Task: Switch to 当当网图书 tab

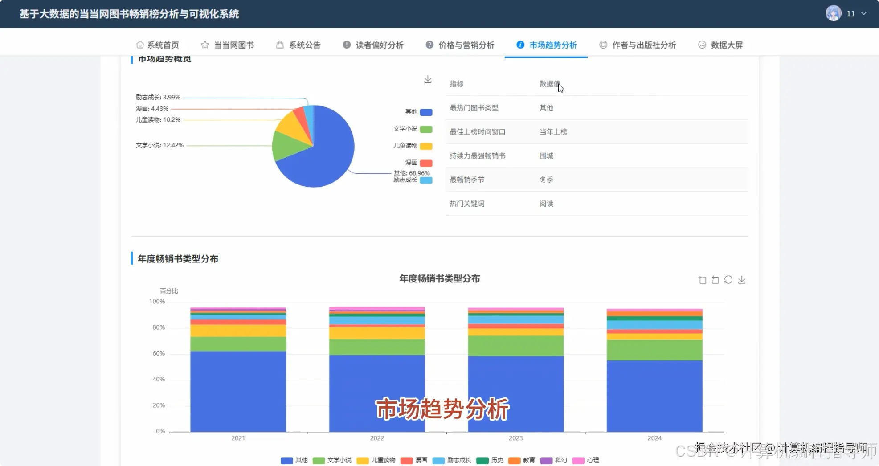Action: coord(228,45)
